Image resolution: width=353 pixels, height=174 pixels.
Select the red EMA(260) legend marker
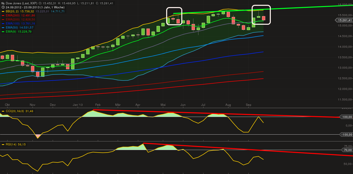3,15
